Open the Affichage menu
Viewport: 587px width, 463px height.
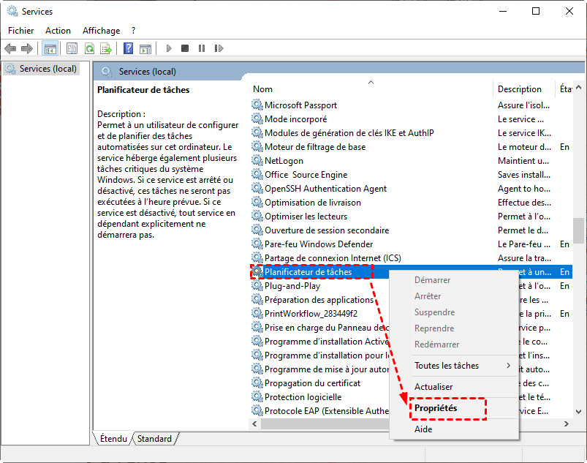pos(102,30)
